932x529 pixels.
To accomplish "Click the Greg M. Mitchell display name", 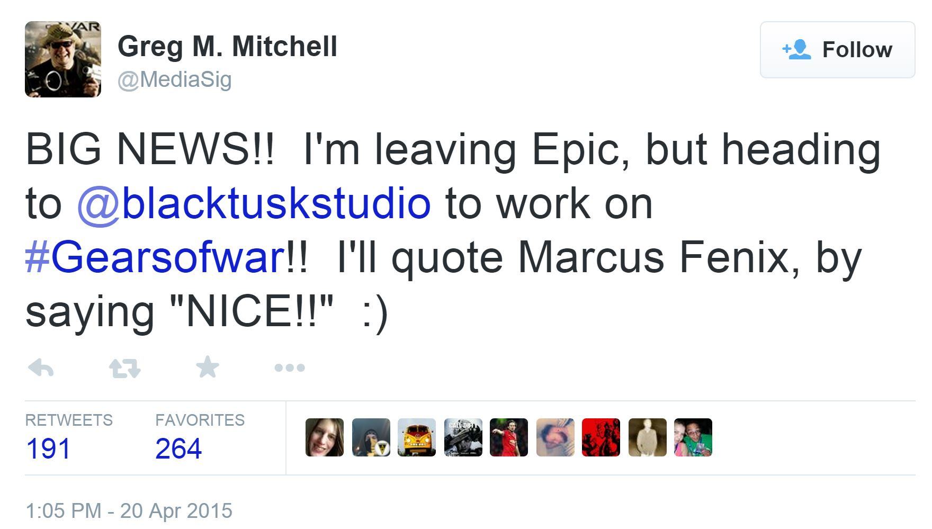I will click(227, 47).
